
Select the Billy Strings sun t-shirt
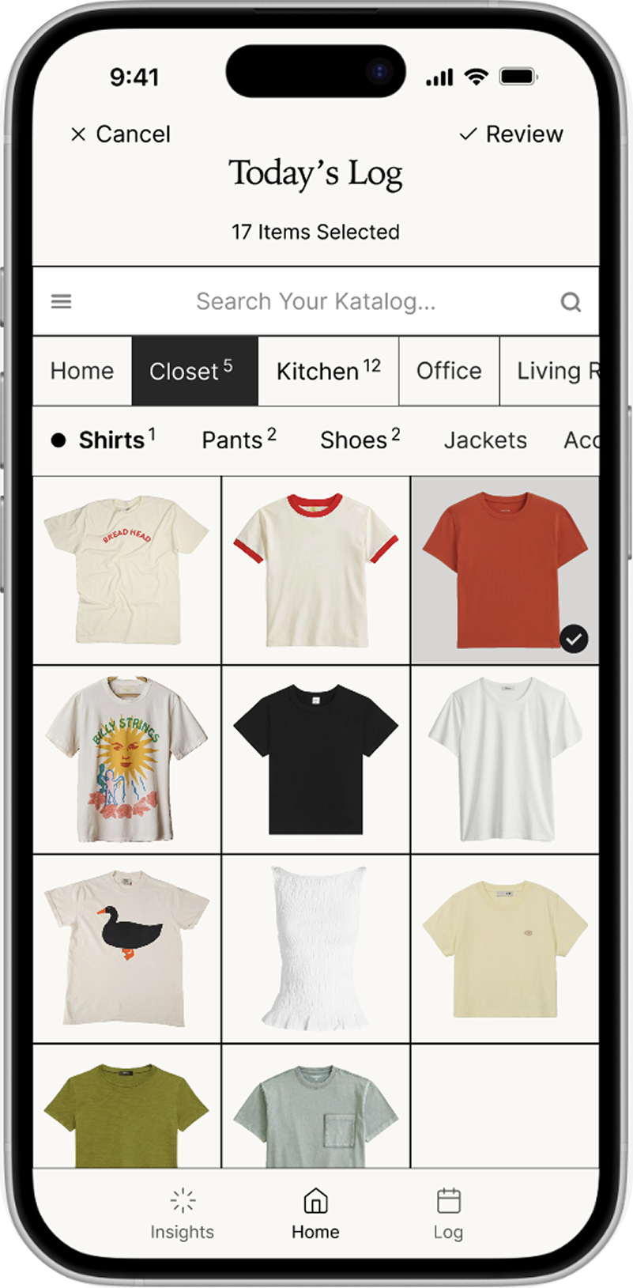point(126,760)
